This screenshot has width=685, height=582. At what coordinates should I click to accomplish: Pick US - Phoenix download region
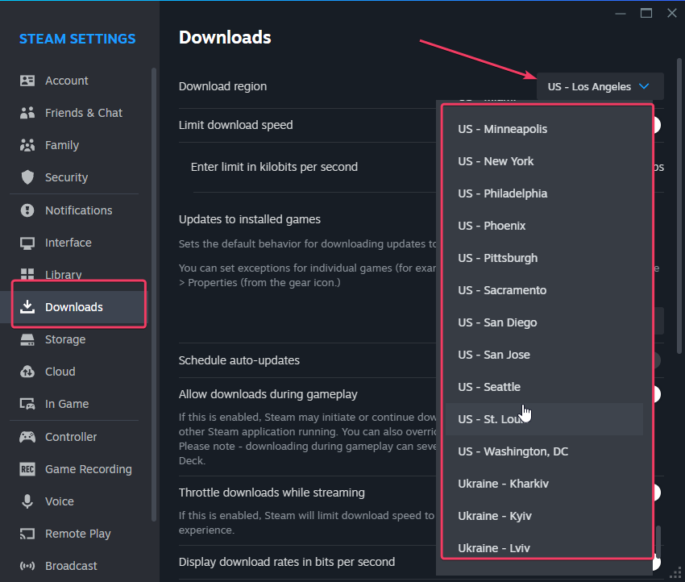tap(544, 226)
